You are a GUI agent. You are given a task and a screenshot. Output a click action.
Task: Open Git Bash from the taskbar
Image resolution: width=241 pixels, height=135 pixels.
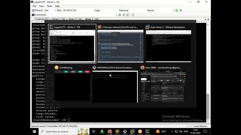[x=125, y=132]
